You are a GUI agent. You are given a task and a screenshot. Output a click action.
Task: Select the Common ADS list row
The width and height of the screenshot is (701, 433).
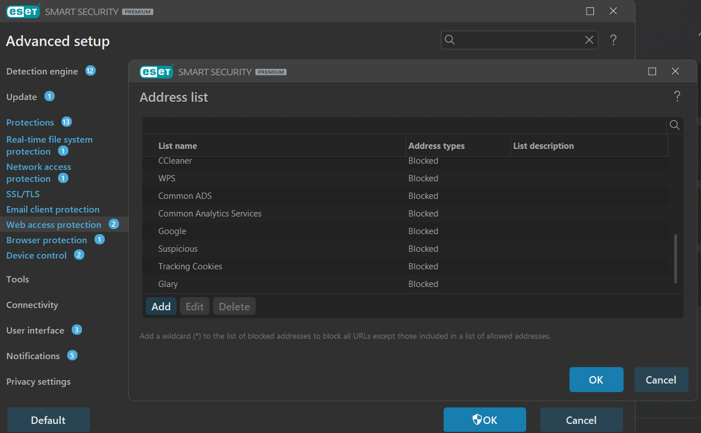(405, 196)
